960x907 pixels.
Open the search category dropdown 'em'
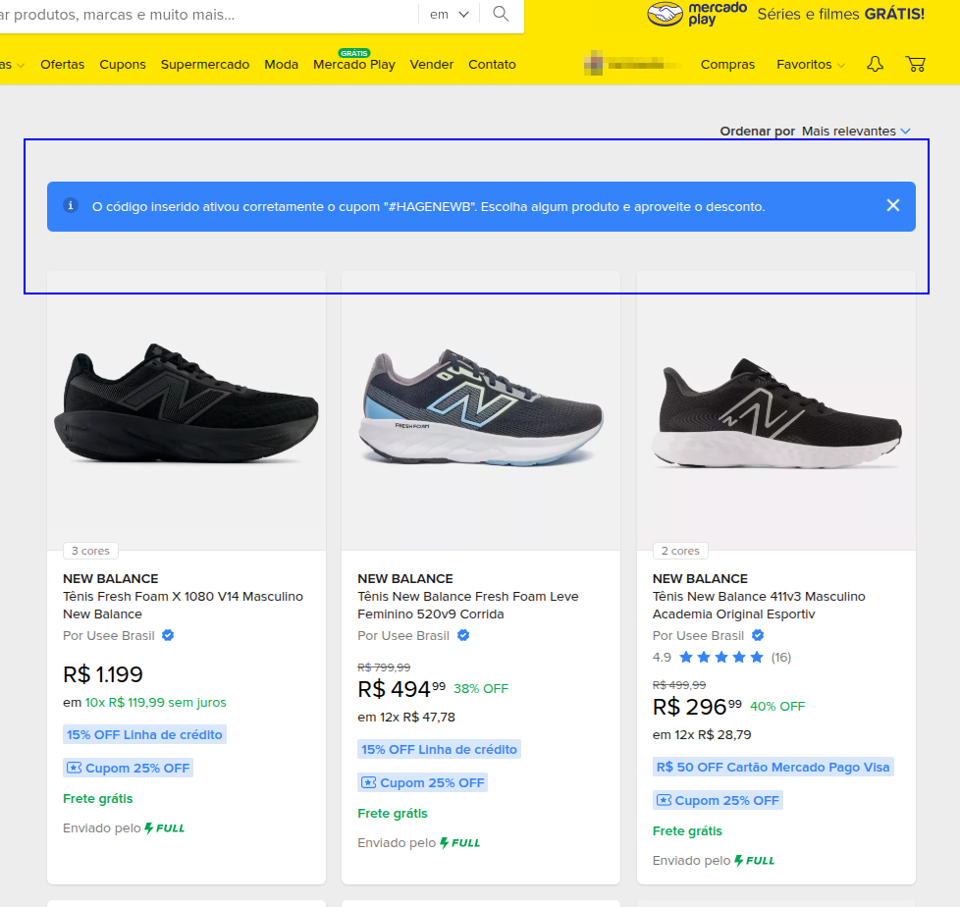click(x=449, y=14)
